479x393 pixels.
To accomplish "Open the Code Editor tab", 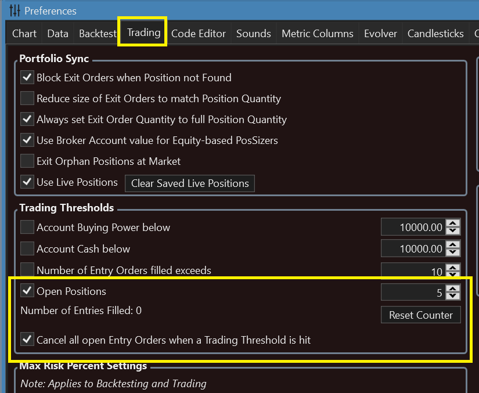I will [199, 34].
